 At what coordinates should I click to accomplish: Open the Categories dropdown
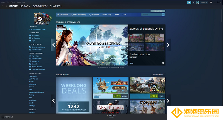click(94, 15)
